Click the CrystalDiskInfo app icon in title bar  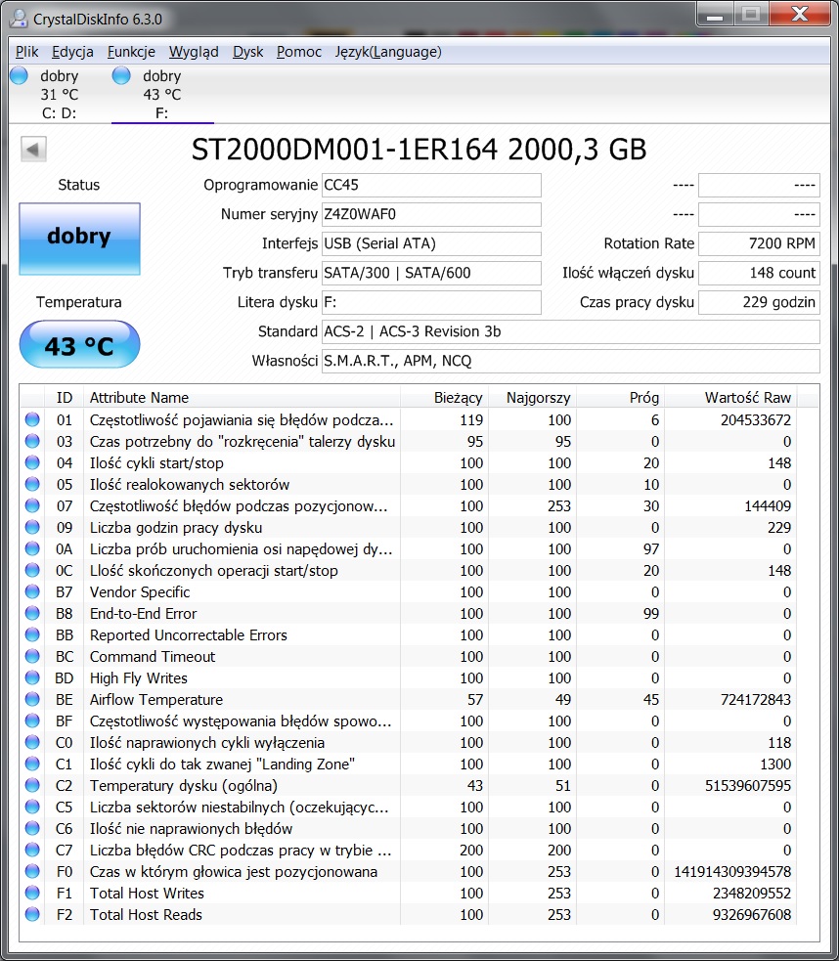tap(19, 19)
